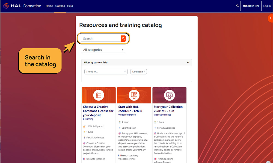Open the 'I need to...' dropdown
Image resolution: width=273 pixels, height=163 pixels.
coord(106,72)
